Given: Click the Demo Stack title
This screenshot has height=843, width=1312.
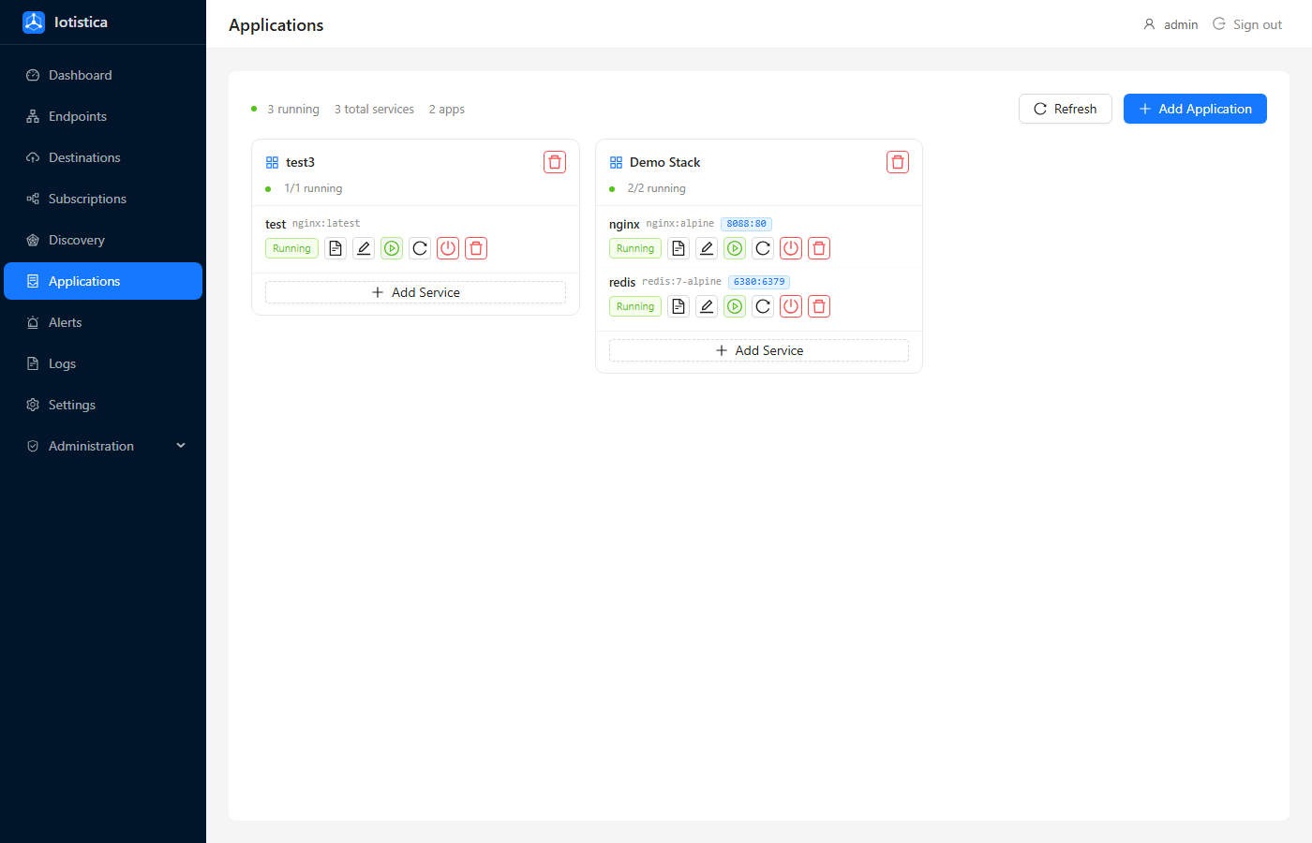Looking at the screenshot, I should [x=664, y=162].
